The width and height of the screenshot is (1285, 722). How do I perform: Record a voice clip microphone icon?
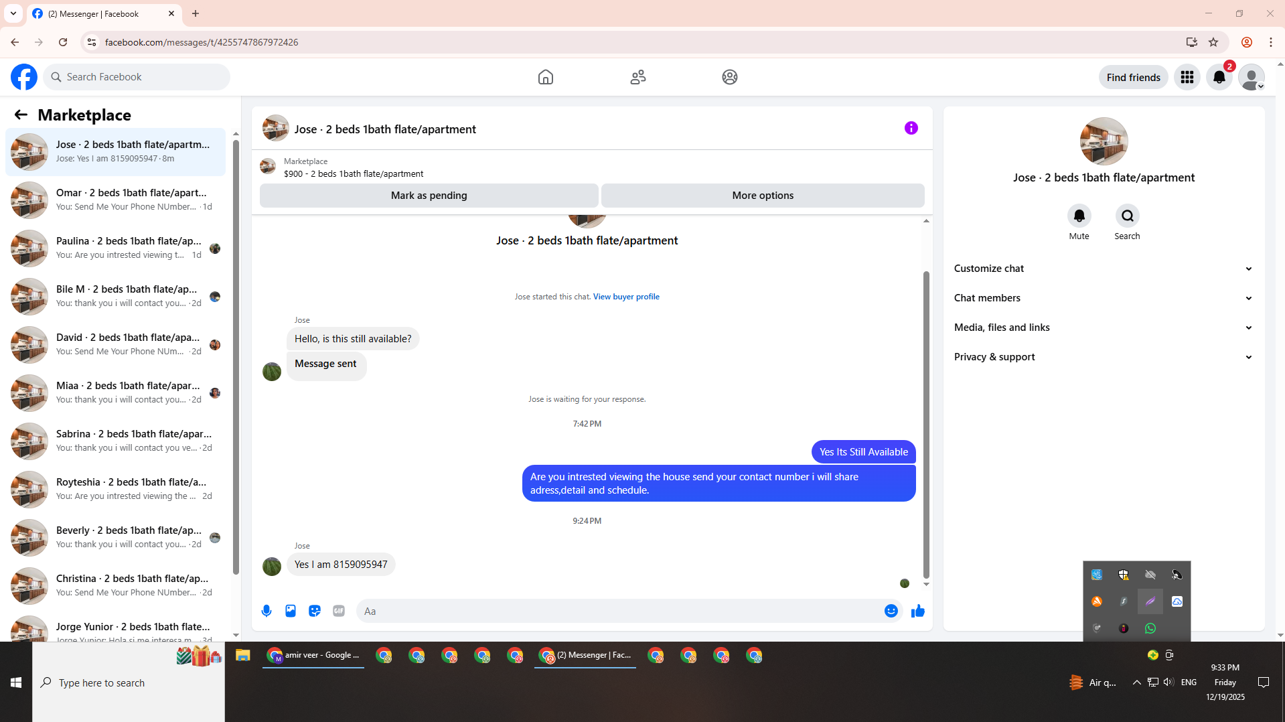pos(267,611)
